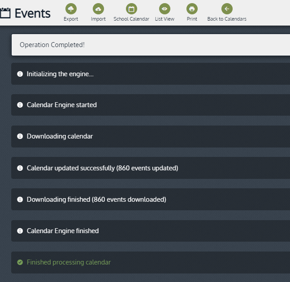Click info icon beside Calendar updated successfully

click(20, 168)
